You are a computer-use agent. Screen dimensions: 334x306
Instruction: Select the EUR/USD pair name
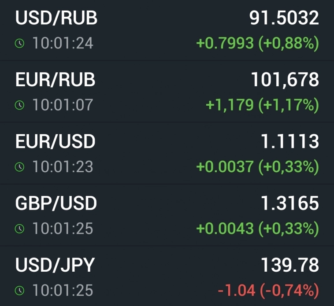56,142
